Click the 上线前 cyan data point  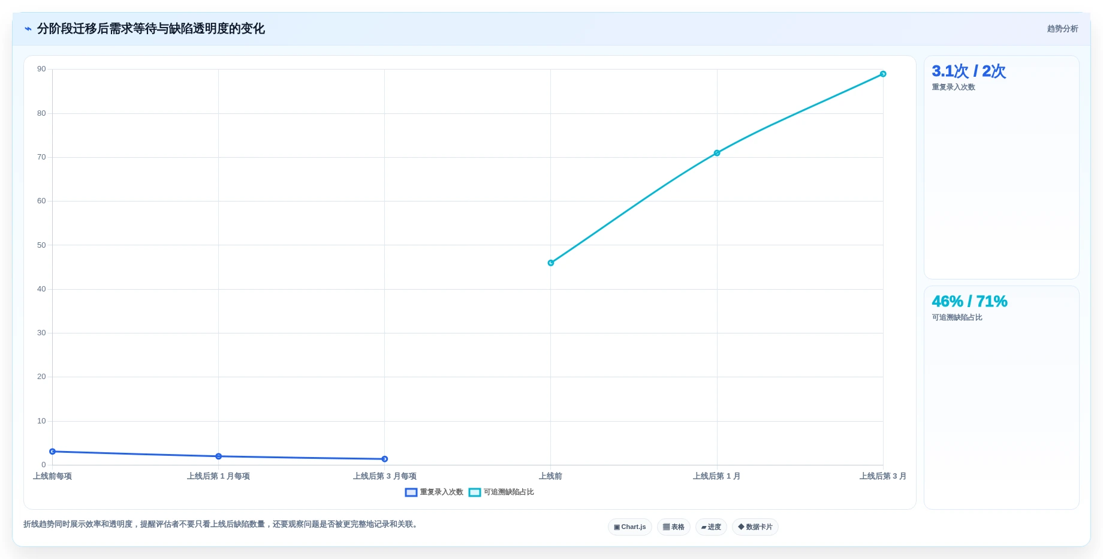click(551, 263)
